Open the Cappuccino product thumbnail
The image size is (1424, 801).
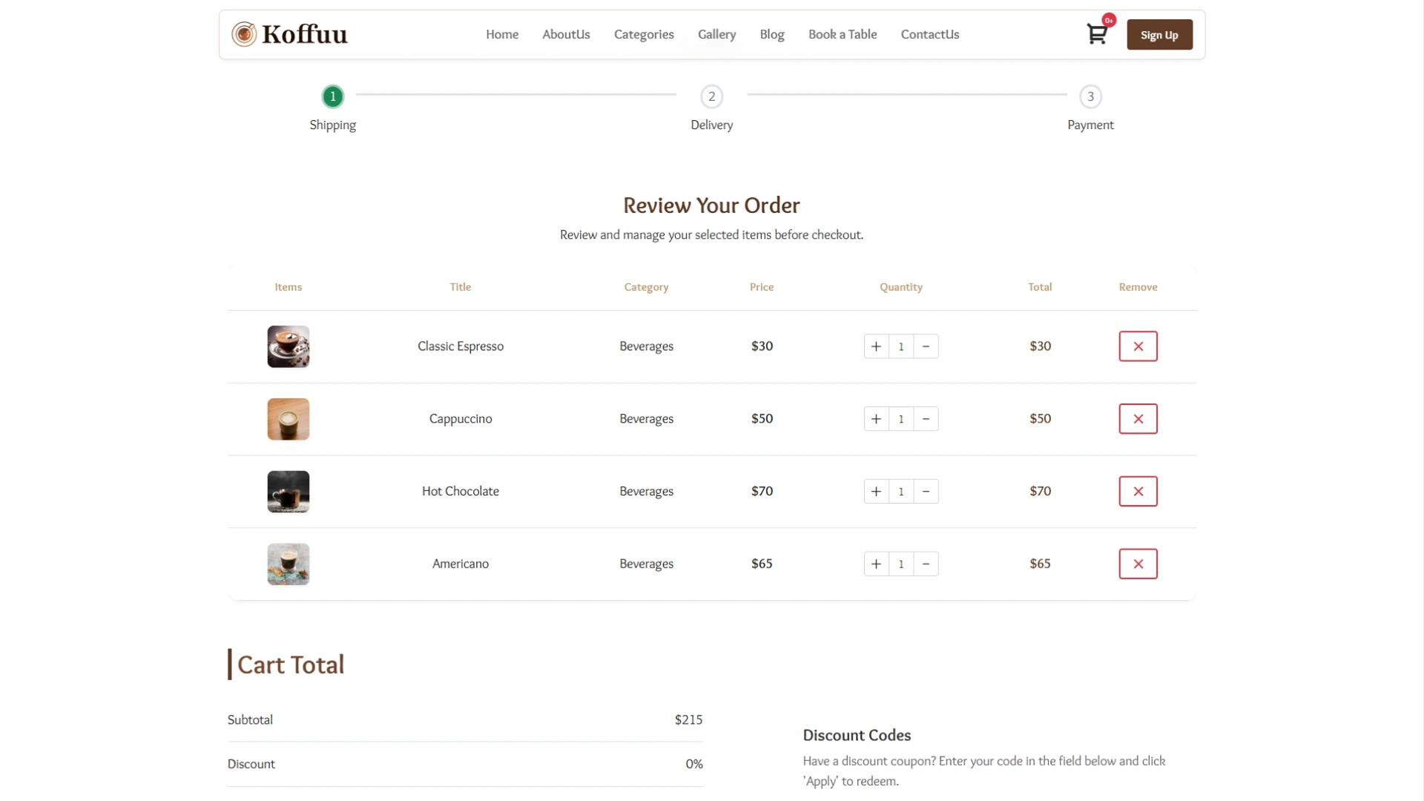tap(289, 419)
